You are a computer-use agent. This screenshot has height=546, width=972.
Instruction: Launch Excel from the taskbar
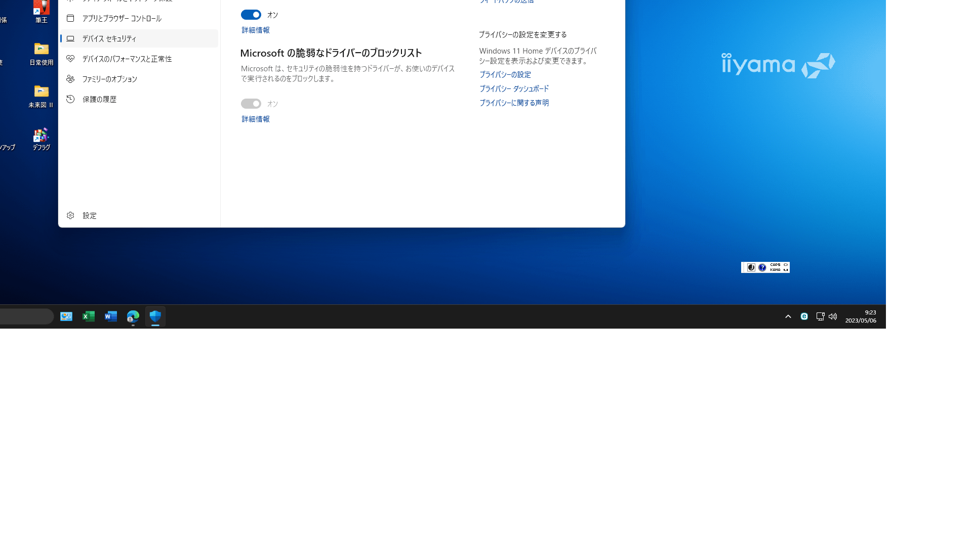[89, 316]
